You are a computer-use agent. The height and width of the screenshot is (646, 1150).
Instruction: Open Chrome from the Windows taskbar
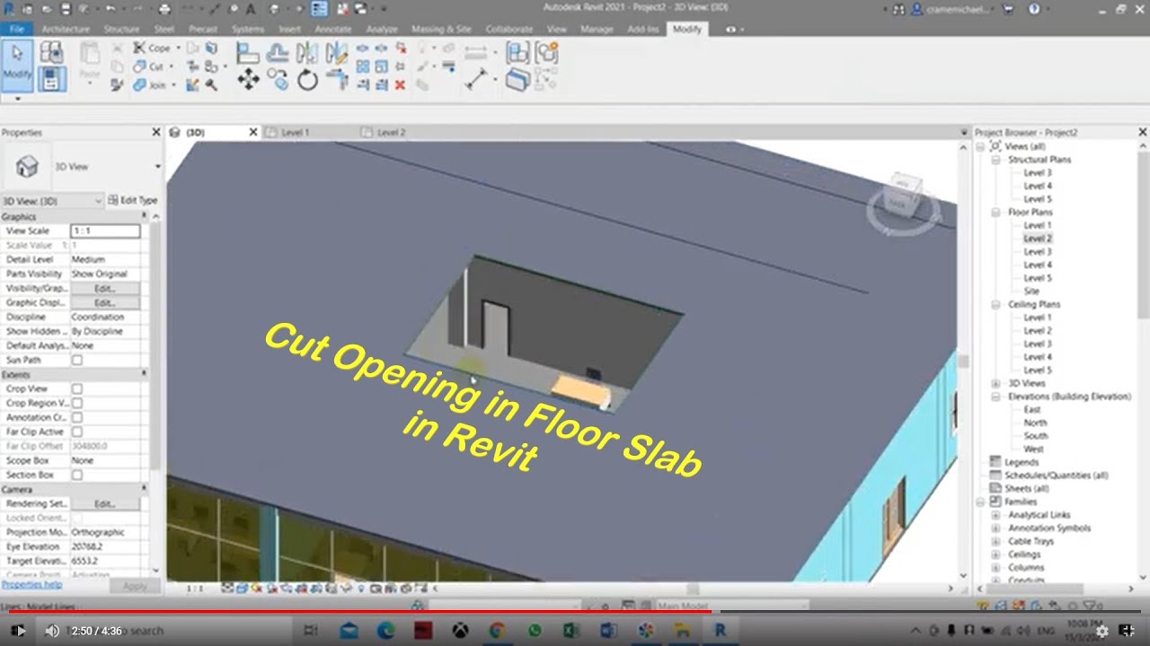pos(497,631)
